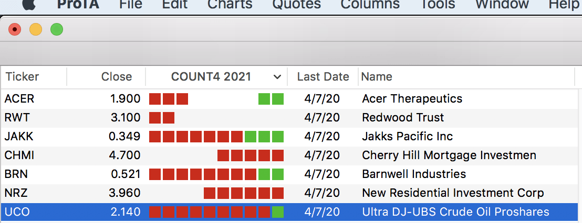This screenshot has height=223, width=582.
Task: Click the red close window button
Action: click(x=15, y=29)
